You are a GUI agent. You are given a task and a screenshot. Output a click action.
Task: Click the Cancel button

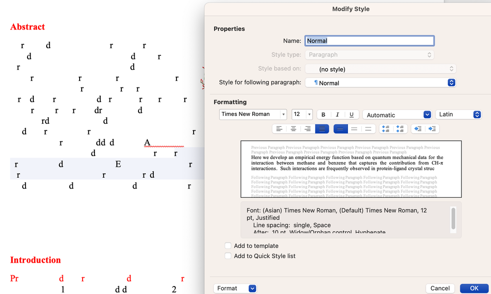(x=440, y=289)
